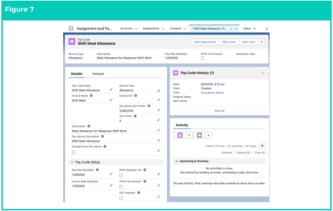The height and width of the screenshot is (211, 333).
Task: Toggle the GST Exempt? checkbox
Action: pyautogui.click(x=121, y=198)
